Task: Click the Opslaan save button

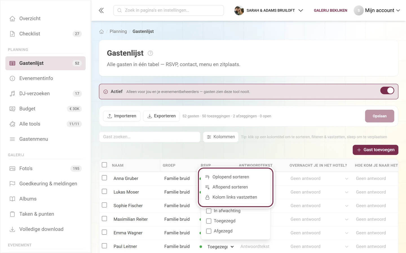Action: (379, 116)
